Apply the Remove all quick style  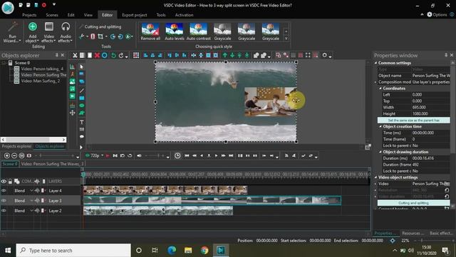pyautogui.click(x=150, y=31)
